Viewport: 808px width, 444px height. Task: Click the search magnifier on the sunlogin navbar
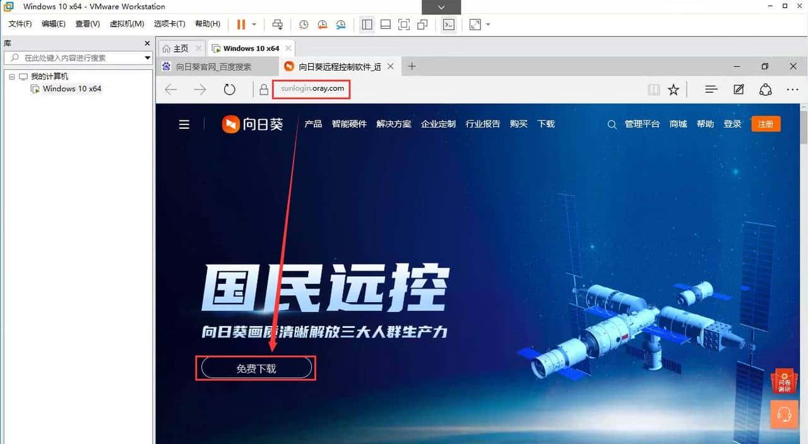pos(611,124)
